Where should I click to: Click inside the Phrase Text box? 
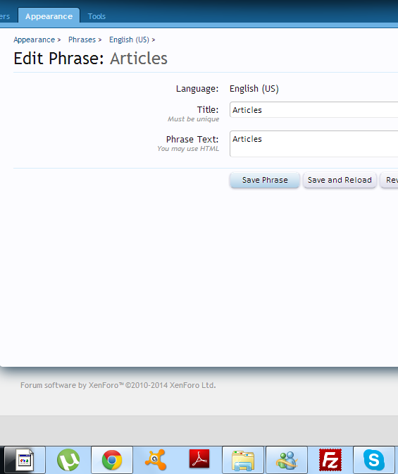(x=313, y=144)
